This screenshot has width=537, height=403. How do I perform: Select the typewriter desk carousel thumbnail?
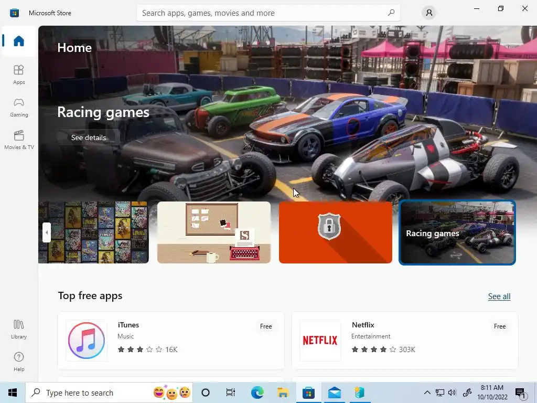pyautogui.click(x=214, y=232)
